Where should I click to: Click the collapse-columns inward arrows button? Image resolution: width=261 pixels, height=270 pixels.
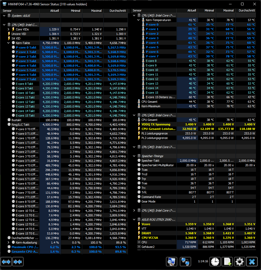coord(18,262)
